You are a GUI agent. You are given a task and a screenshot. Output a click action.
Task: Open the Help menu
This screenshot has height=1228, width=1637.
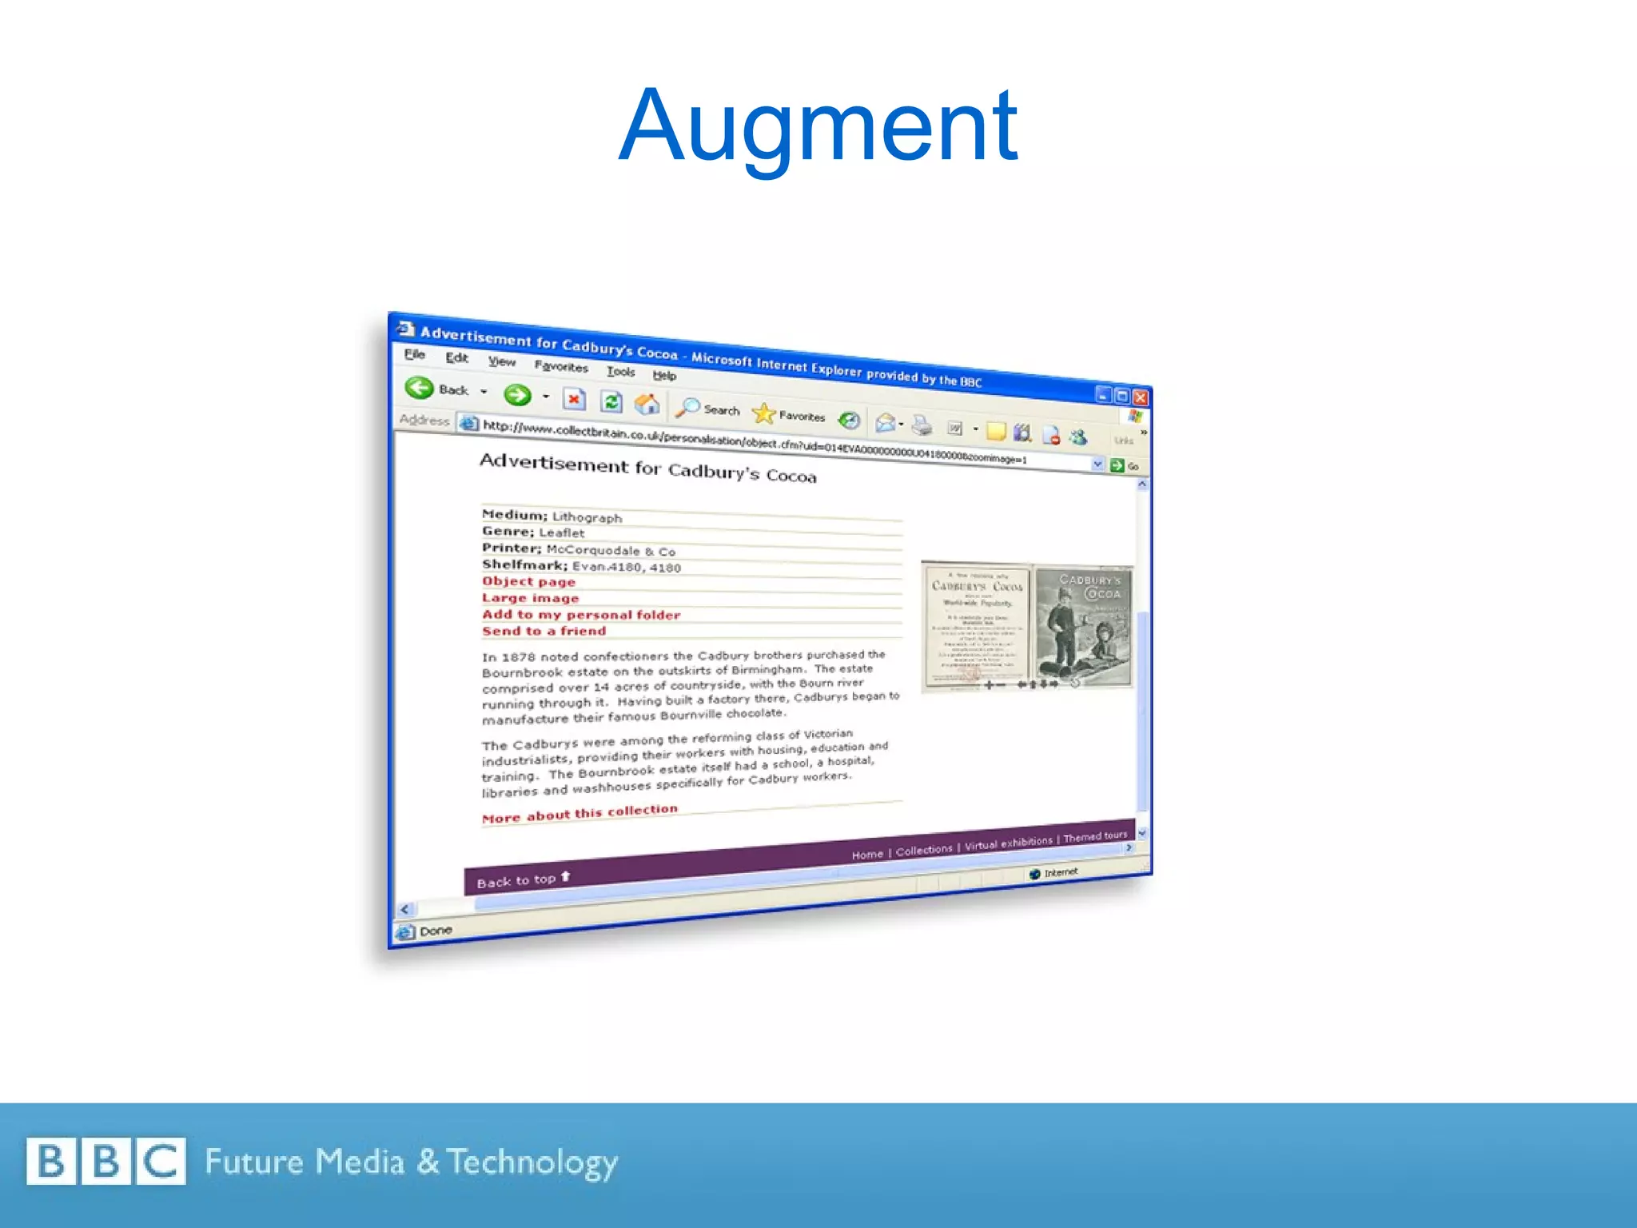tap(664, 375)
